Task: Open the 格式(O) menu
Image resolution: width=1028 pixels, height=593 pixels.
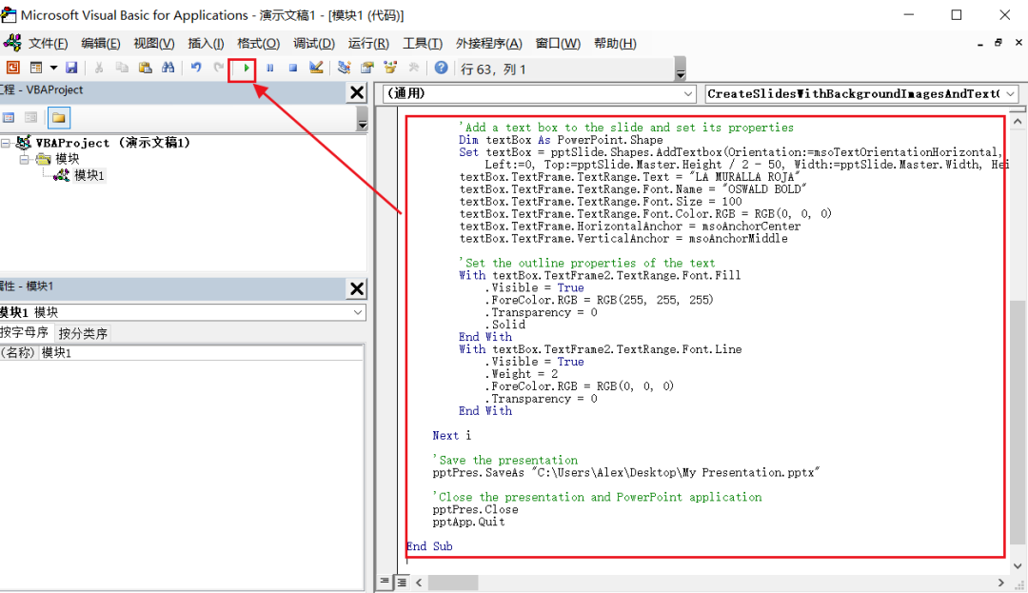Action: point(258,43)
